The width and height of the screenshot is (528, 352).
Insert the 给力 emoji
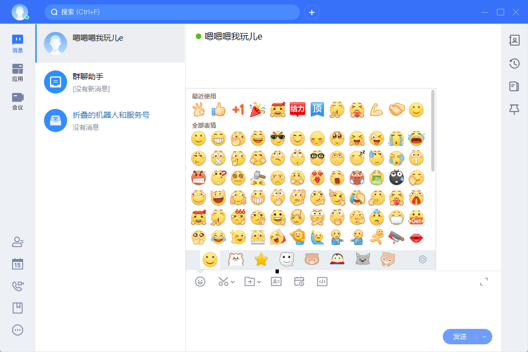pyautogui.click(x=298, y=109)
